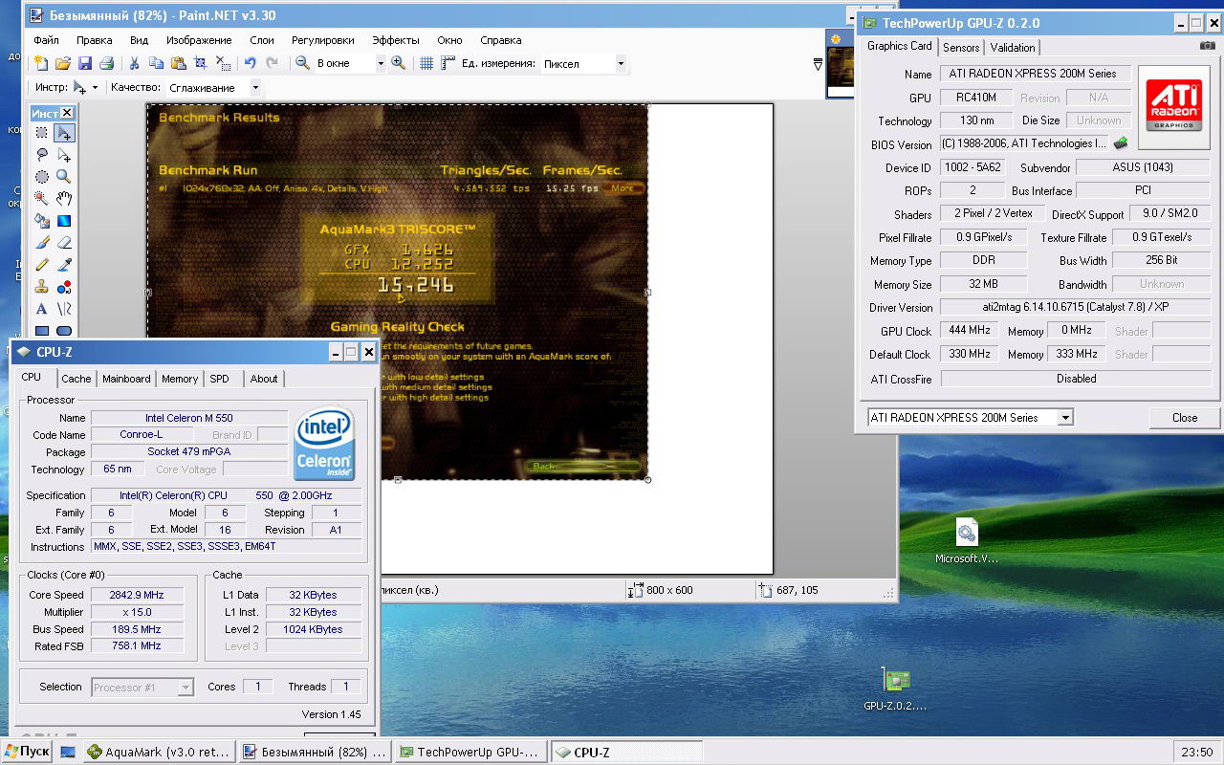Select the Rectangle Select tool

click(x=42, y=133)
